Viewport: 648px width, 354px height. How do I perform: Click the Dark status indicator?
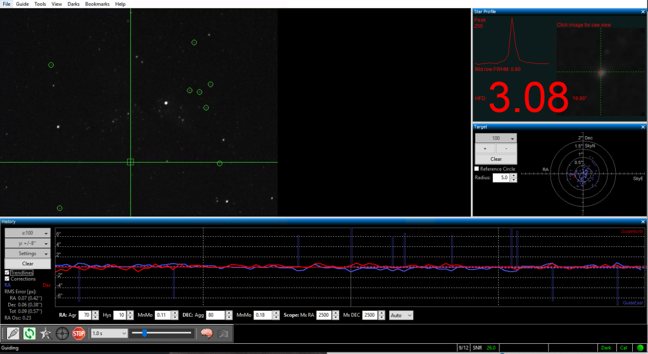point(606,348)
